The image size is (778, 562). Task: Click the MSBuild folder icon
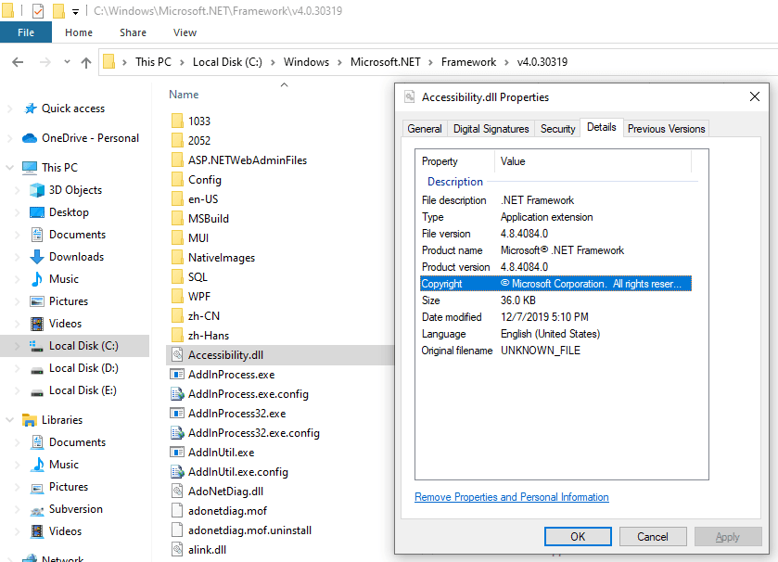tap(177, 218)
